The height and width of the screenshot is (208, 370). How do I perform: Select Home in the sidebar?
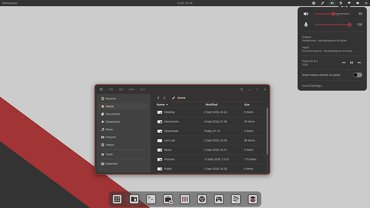[x=123, y=106]
